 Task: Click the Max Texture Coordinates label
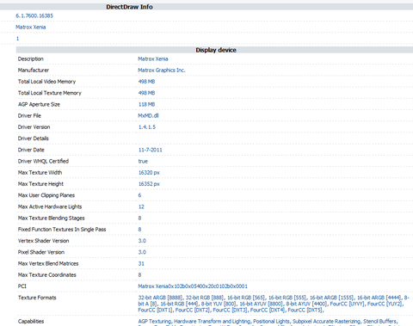click(x=47, y=275)
